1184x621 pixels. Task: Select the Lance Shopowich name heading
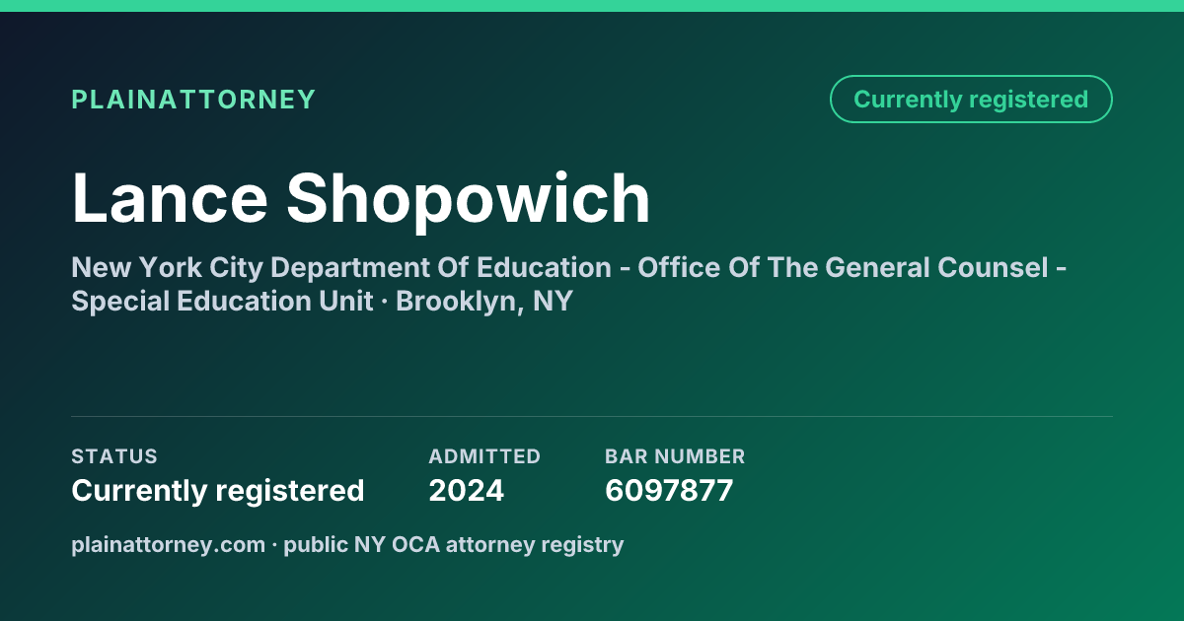pos(361,198)
